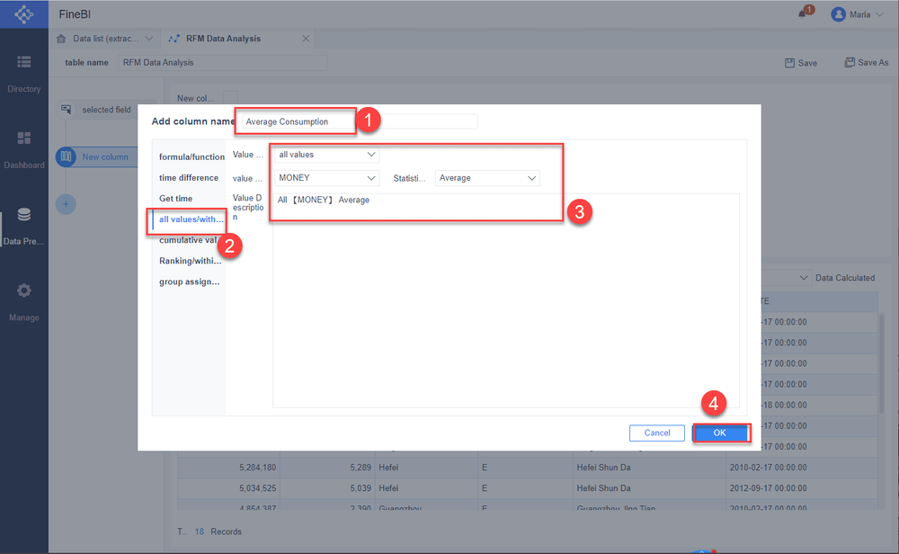899x554 pixels.
Task: Click the plus add-step icon
Action: [66, 204]
